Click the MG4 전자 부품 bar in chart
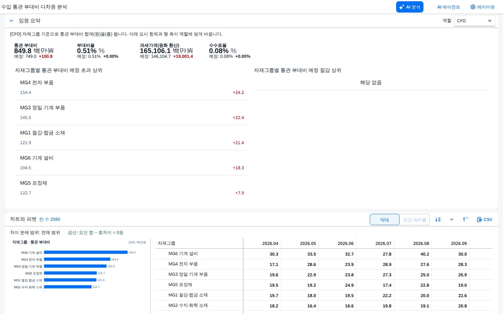 (77, 259)
